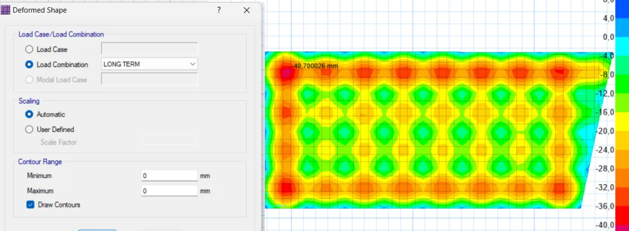The width and height of the screenshot is (629, 231).
Task: Close the Deformed Shape dialog
Action: pos(247,10)
